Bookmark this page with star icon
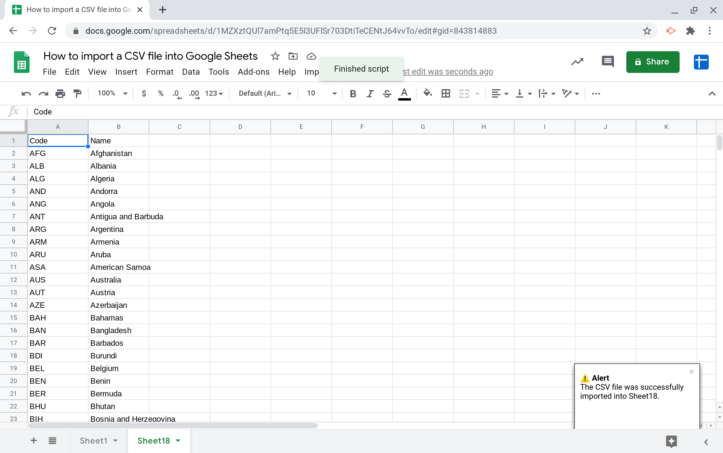723x453 pixels. click(647, 31)
